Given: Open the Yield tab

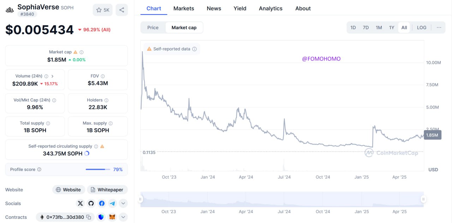Looking at the screenshot, I should pos(240,8).
